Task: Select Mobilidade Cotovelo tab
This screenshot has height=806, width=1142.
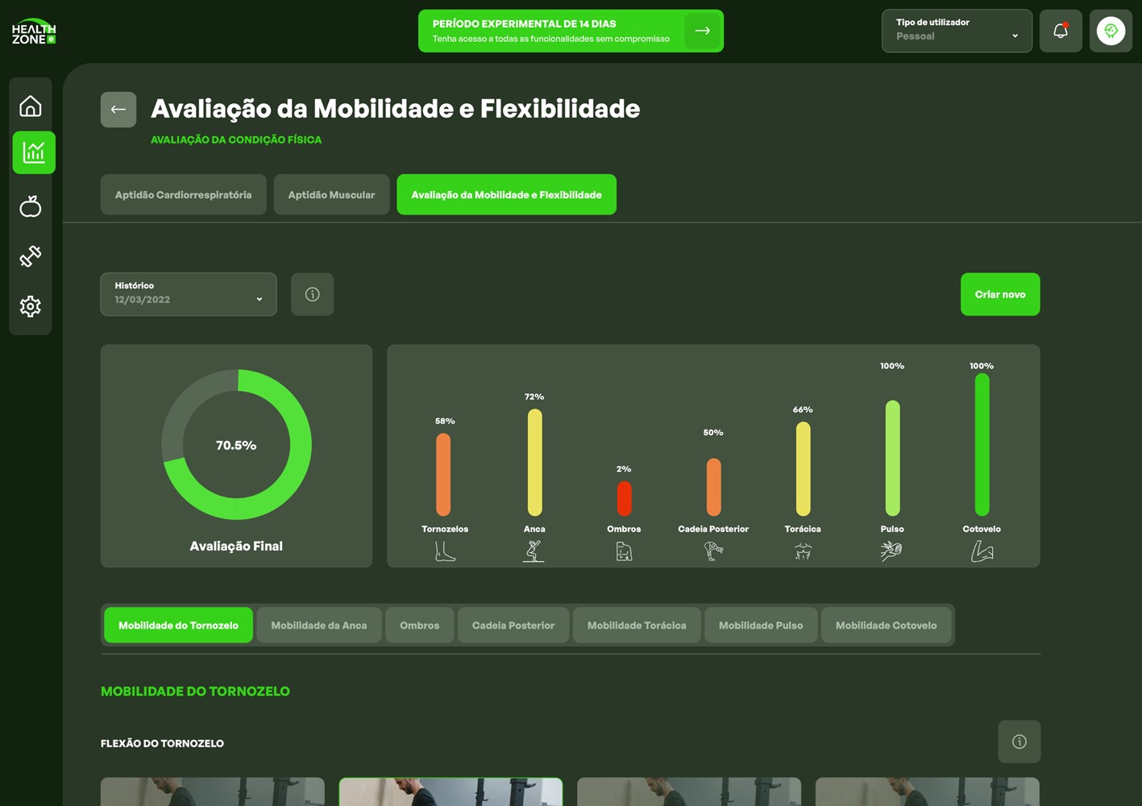Action: 887,625
